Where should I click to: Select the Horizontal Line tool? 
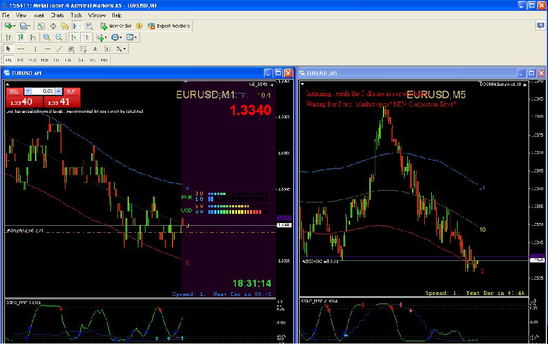tap(47, 49)
